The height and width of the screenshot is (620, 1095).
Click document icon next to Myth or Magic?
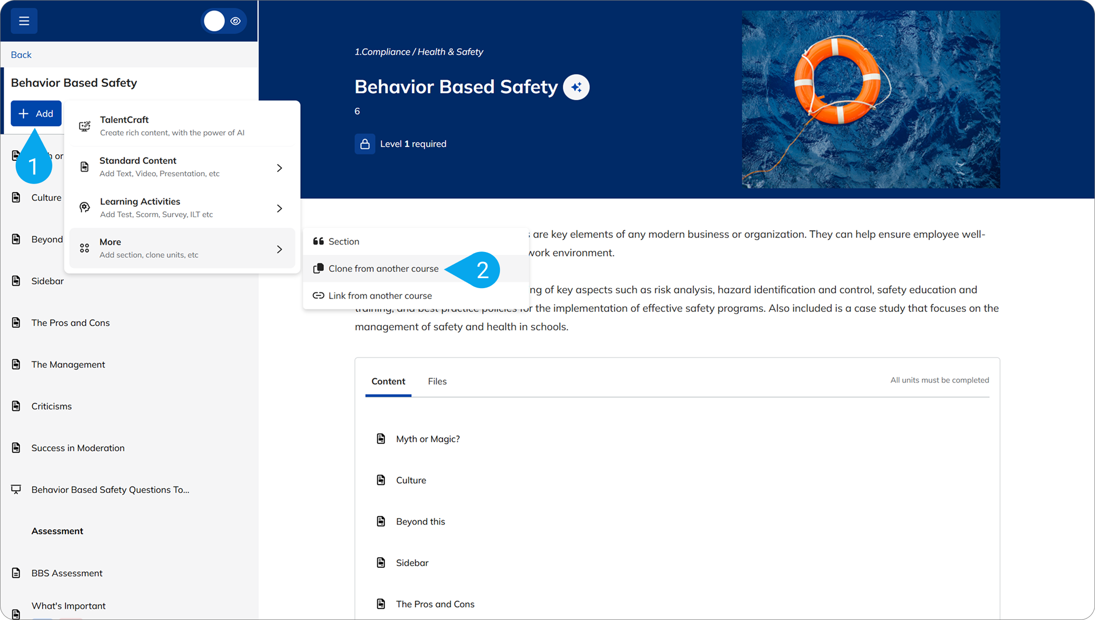381,439
